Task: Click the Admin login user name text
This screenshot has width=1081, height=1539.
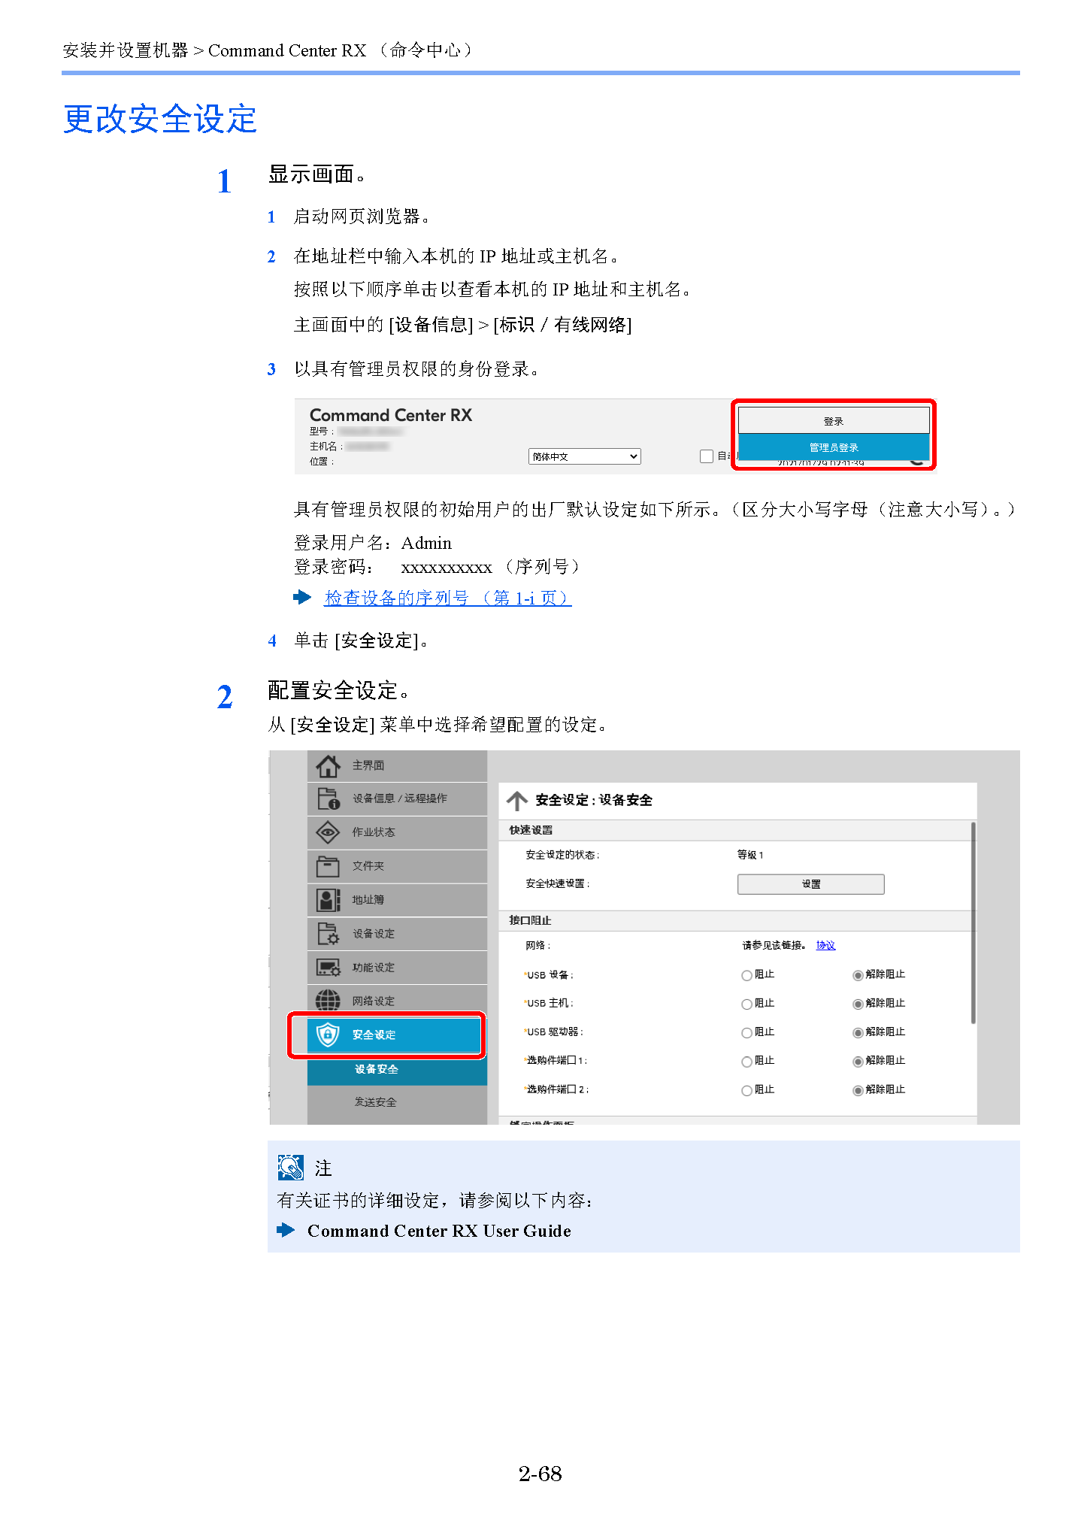Action: pos(426,543)
